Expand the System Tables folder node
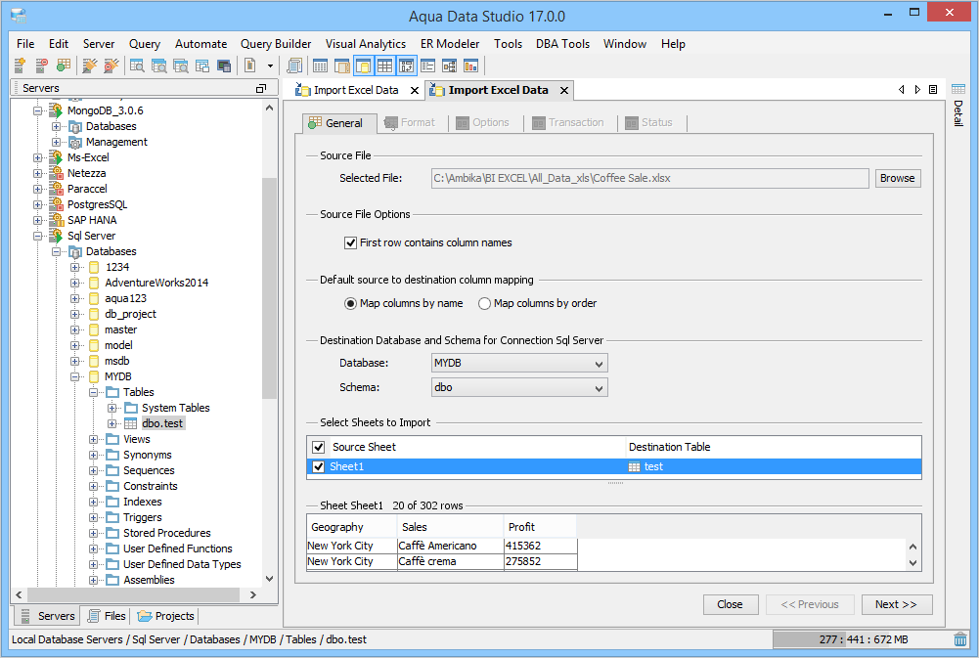This screenshot has width=979, height=658. 111,408
